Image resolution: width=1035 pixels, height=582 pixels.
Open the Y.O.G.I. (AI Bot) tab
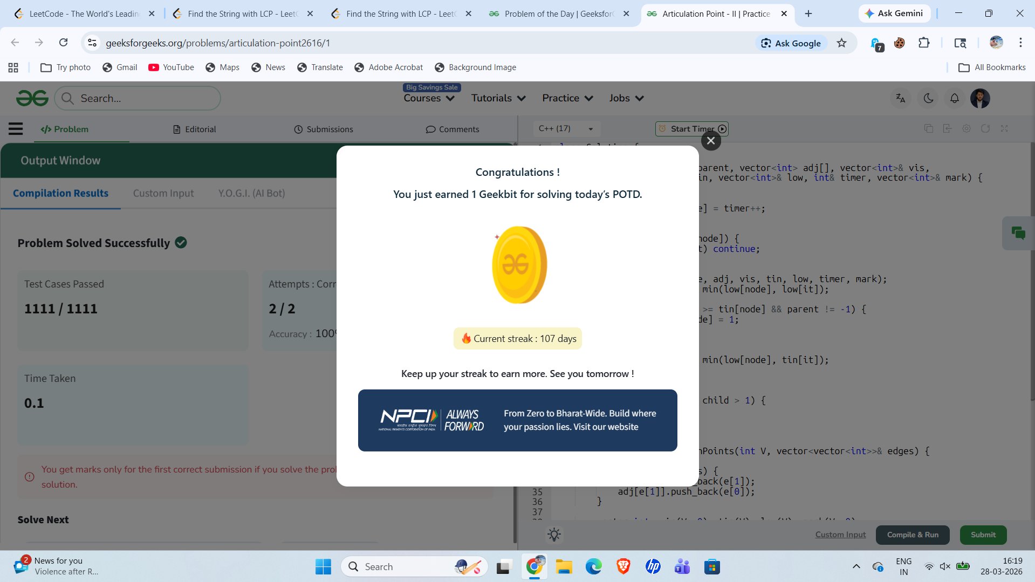click(x=251, y=193)
